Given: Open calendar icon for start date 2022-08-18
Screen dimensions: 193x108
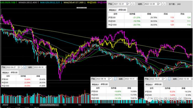Looking at the screenshot, I should tap(109, 79).
